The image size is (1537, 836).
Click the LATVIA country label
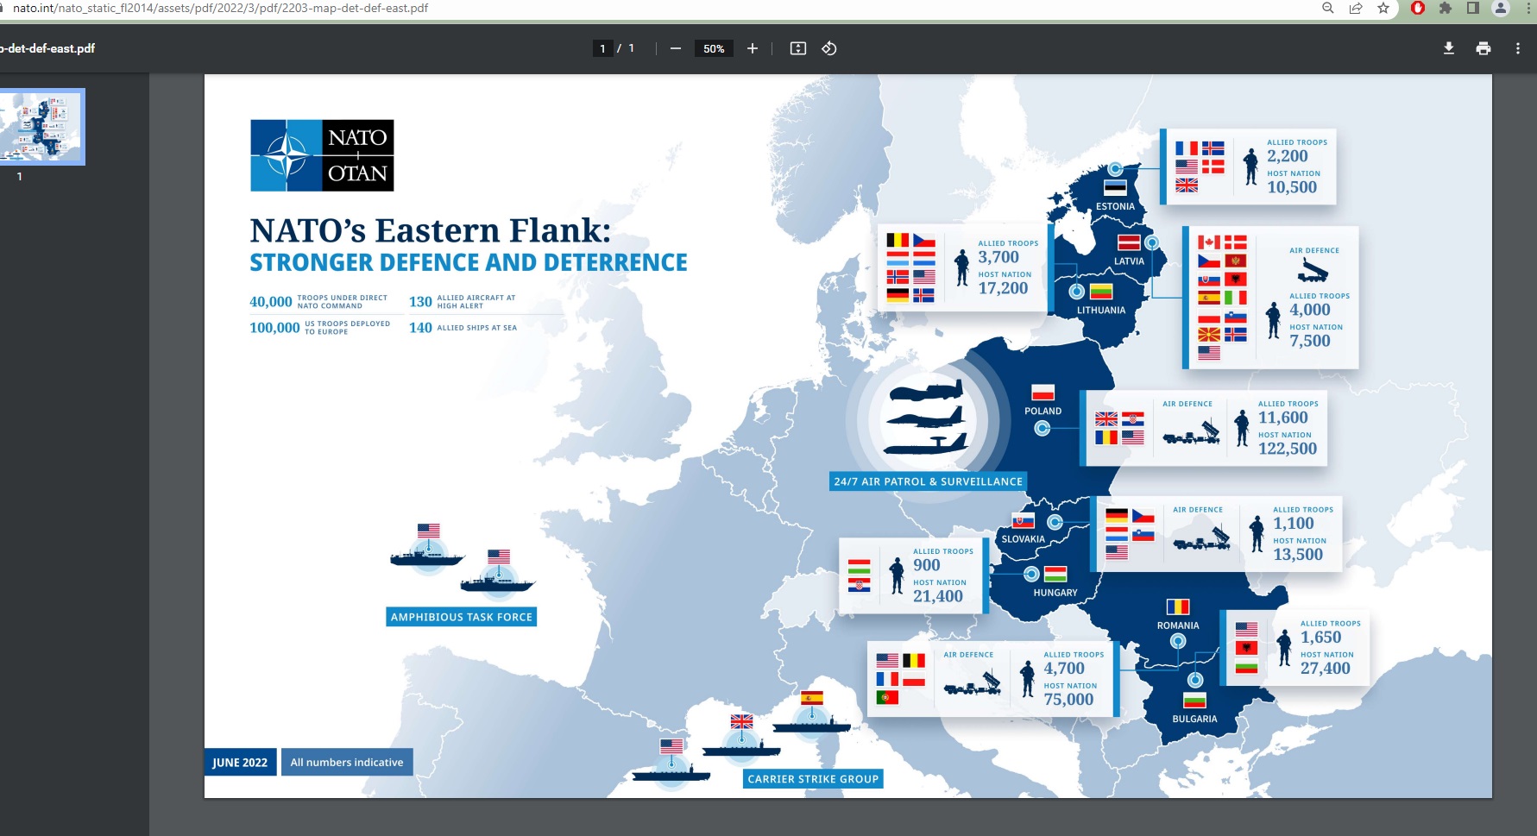pyautogui.click(x=1129, y=261)
